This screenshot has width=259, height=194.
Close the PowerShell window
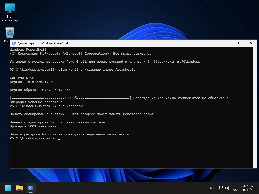point(251,43)
